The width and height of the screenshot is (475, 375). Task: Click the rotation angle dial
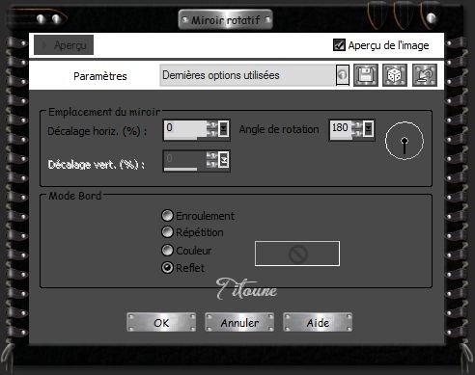click(405, 141)
